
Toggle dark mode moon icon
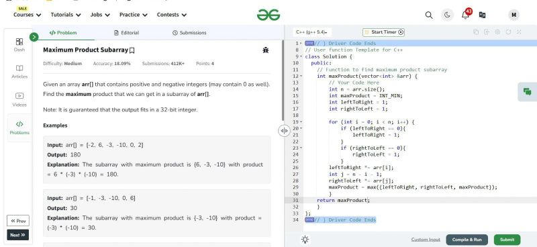click(447, 15)
